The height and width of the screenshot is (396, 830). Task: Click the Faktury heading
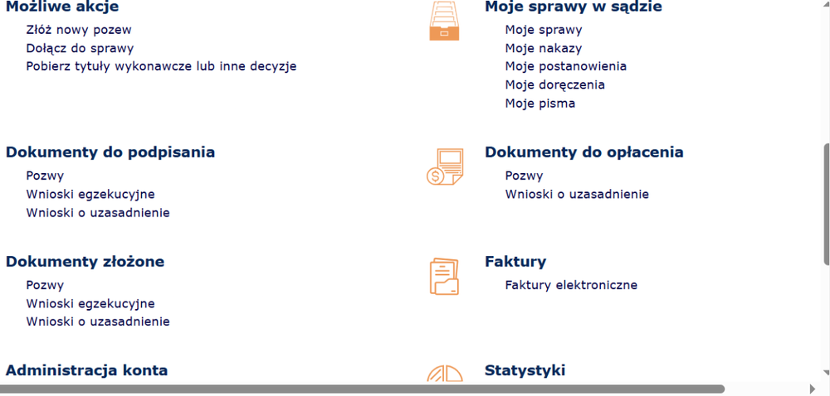515,262
